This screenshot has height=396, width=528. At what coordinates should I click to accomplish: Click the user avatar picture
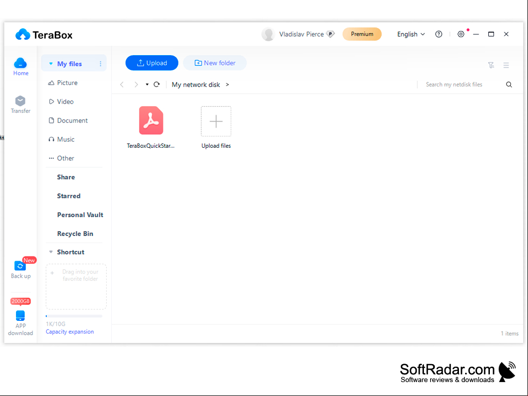tap(268, 35)
